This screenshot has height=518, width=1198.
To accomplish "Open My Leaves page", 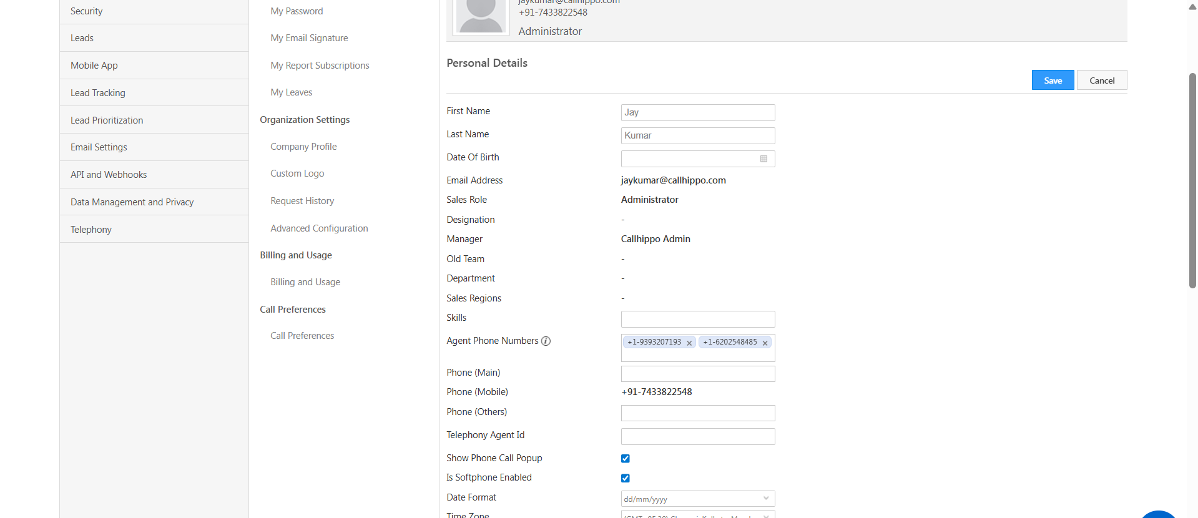I will click(291, 92).
